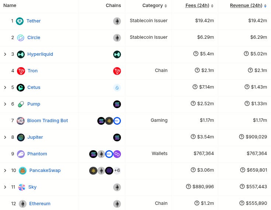
Task: Click the +6 more chains badge
Action: pos(117,171)
